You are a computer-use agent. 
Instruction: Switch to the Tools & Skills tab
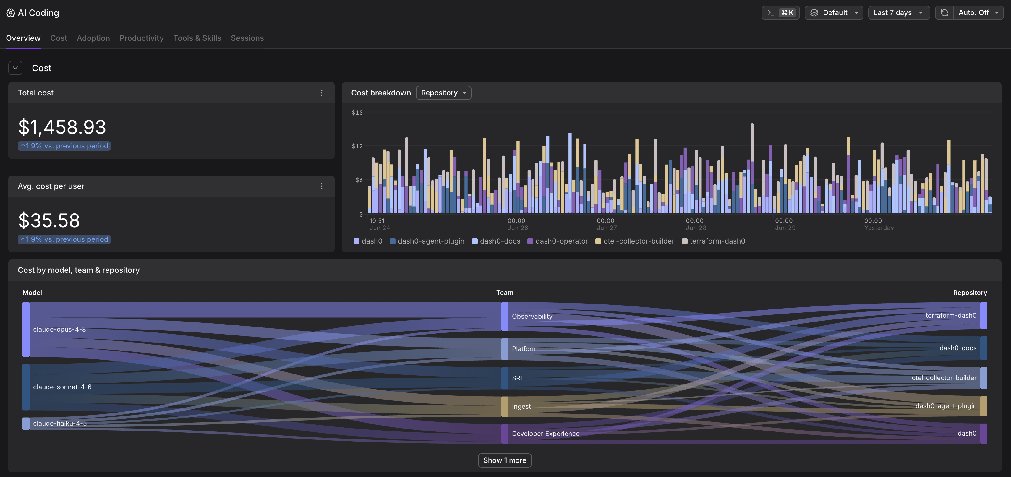click(x=197, y=38)
